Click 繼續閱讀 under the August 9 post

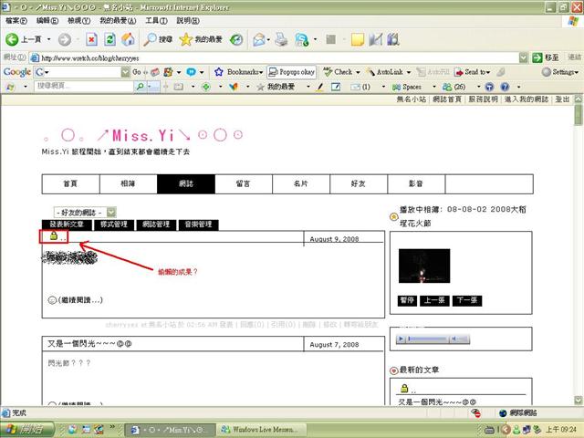pos(80,300)
